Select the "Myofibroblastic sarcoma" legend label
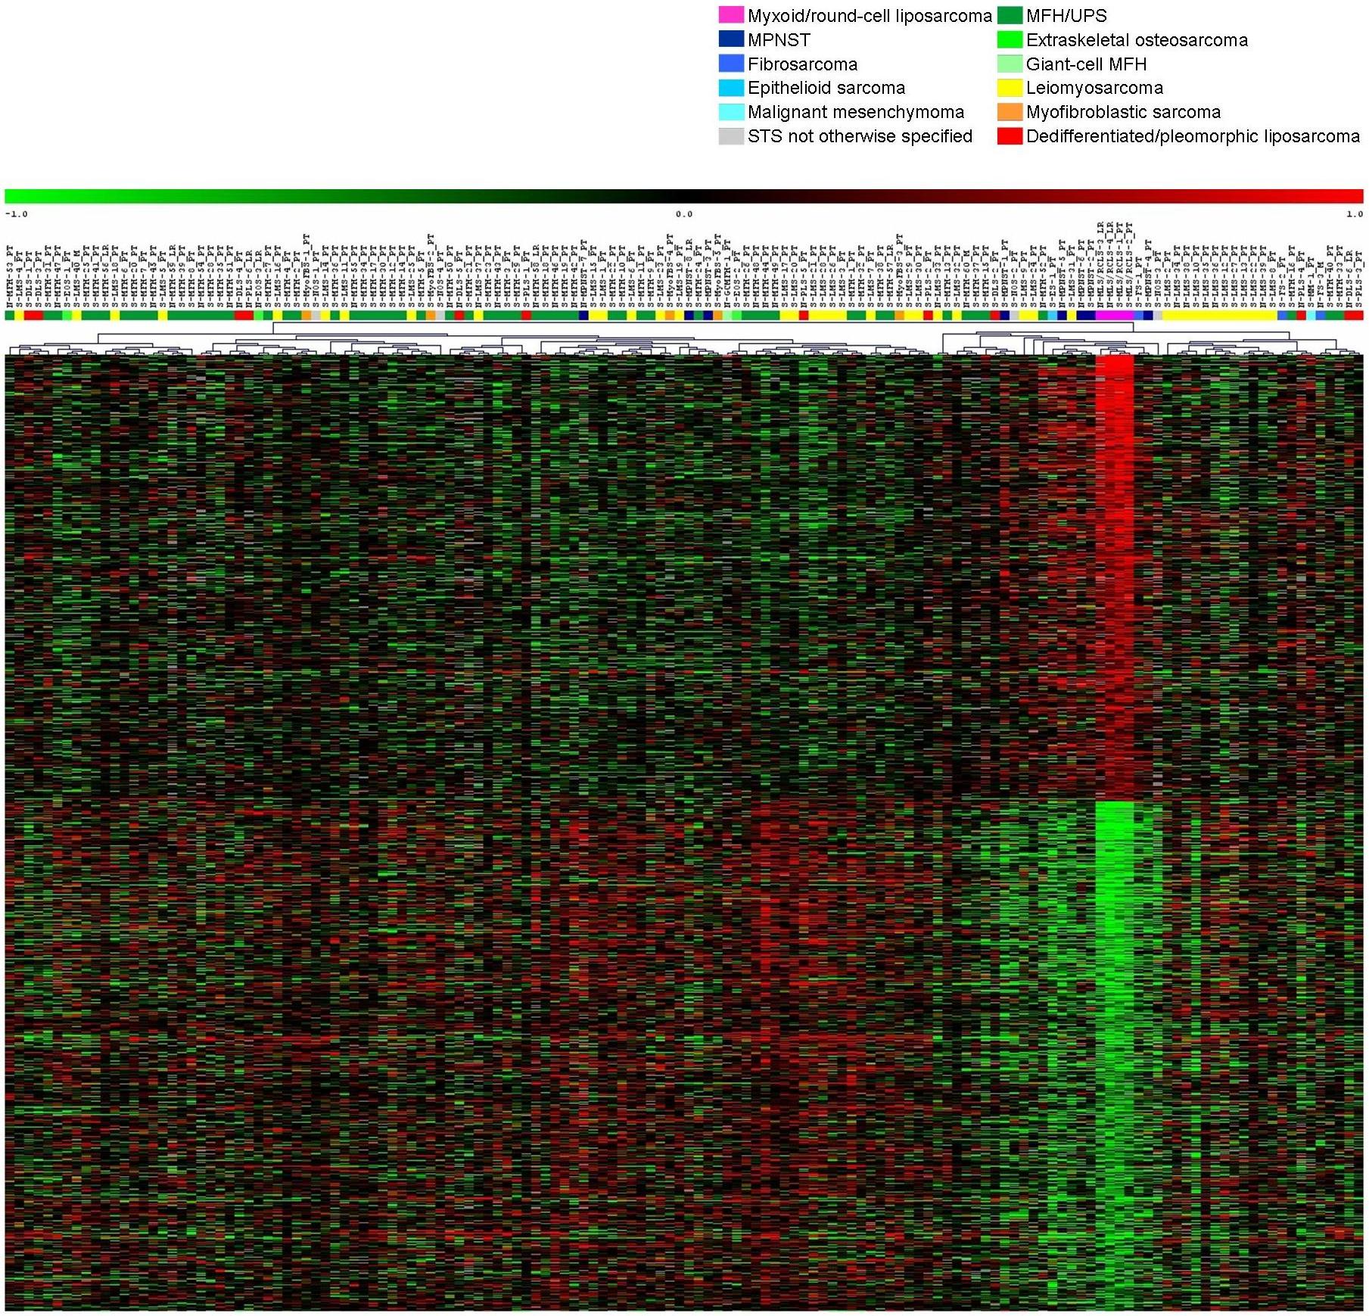Viewport: 1369px width, 1316px height. [1123, 113]
